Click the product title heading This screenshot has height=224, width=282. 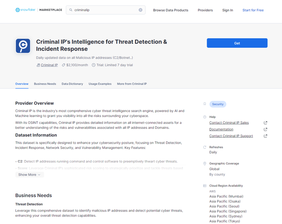click(x=101, y=45)
